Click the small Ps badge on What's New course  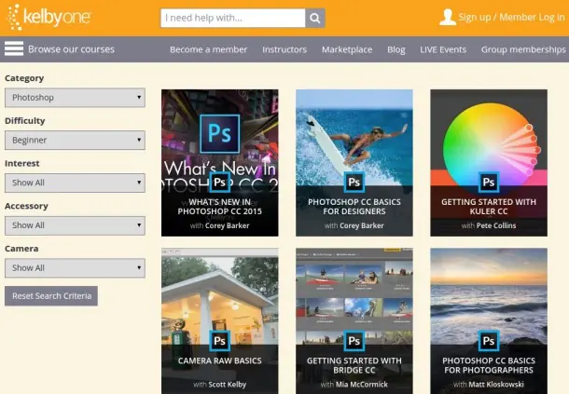coord(220,182)
